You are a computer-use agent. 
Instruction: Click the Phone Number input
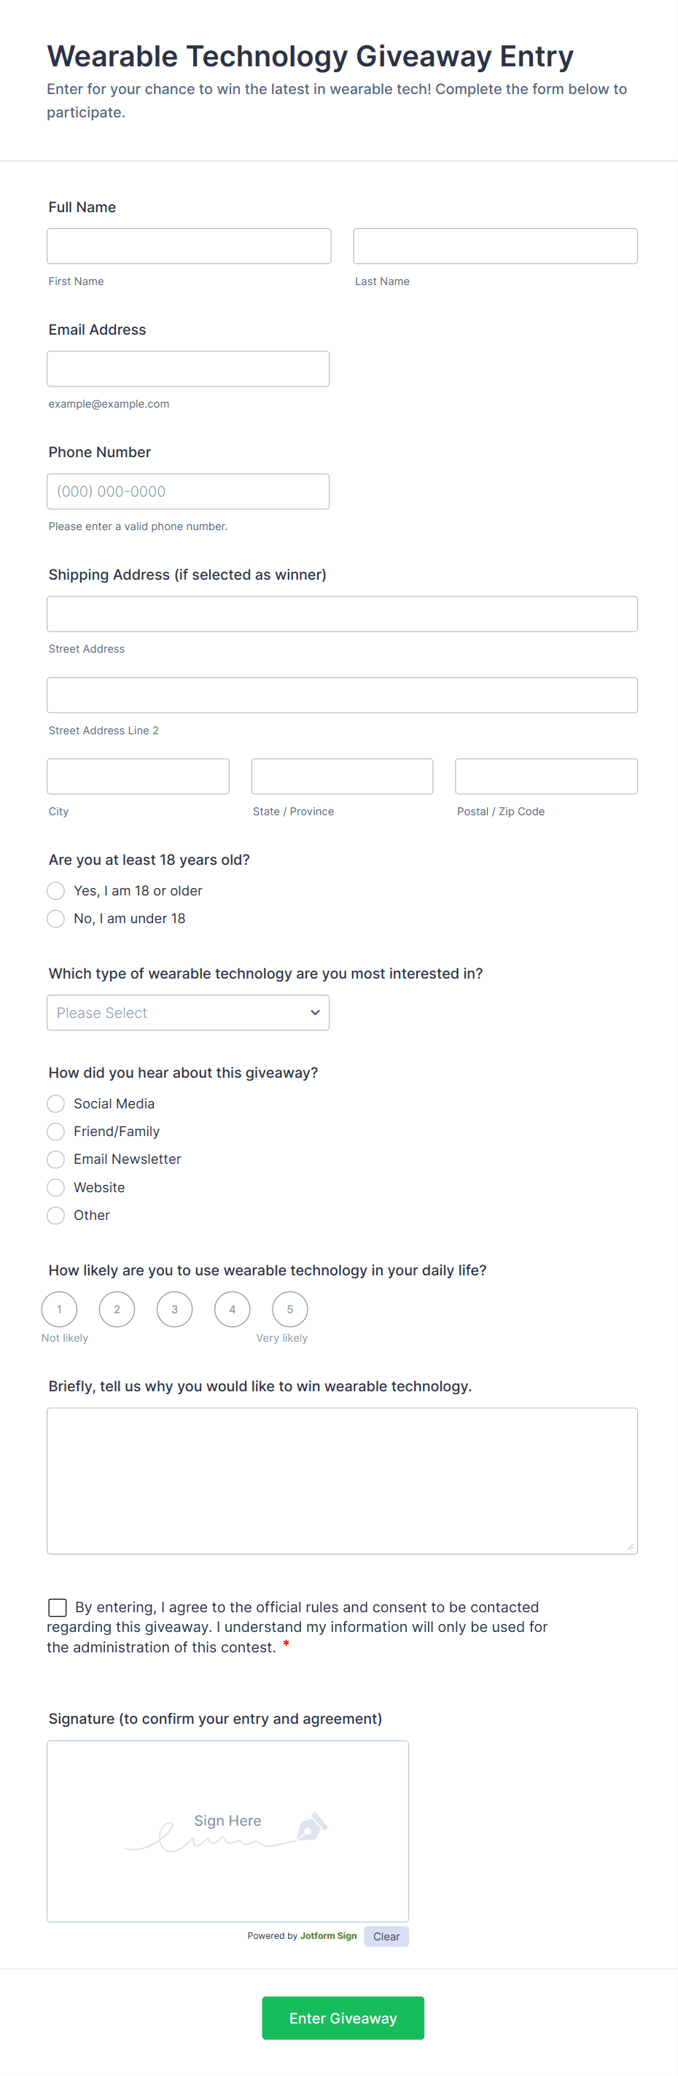(x=188, y=491)
